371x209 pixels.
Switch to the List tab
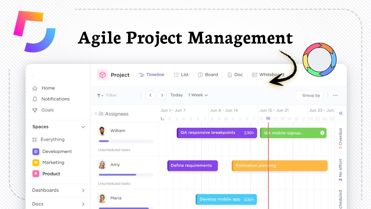(x=181, y=75)
